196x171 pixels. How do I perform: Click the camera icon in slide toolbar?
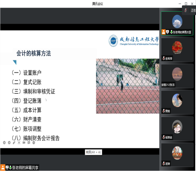point(24,142)
